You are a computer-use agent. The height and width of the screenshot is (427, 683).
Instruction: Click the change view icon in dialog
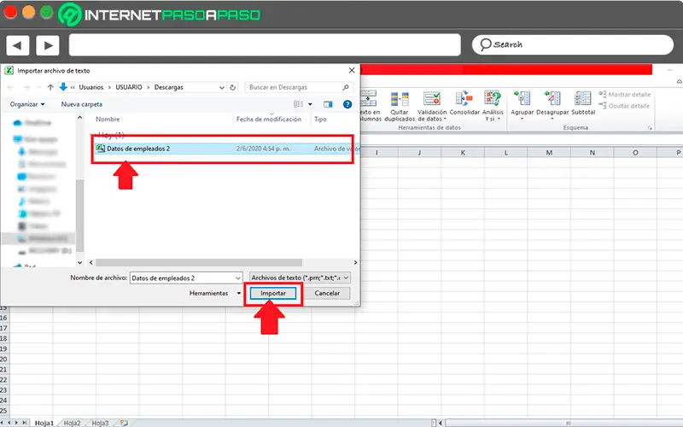[x=298, y=104]
